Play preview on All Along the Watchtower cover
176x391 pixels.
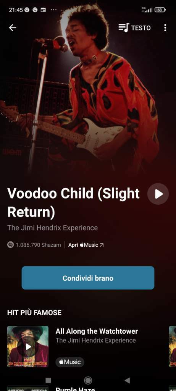point(28,346)
